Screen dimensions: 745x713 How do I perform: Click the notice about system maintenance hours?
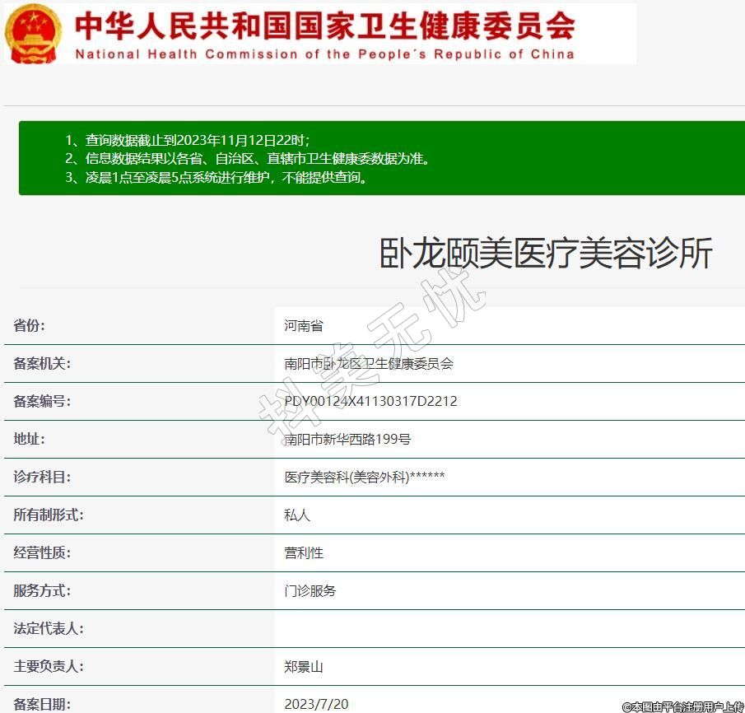click(x=216, y=177)
